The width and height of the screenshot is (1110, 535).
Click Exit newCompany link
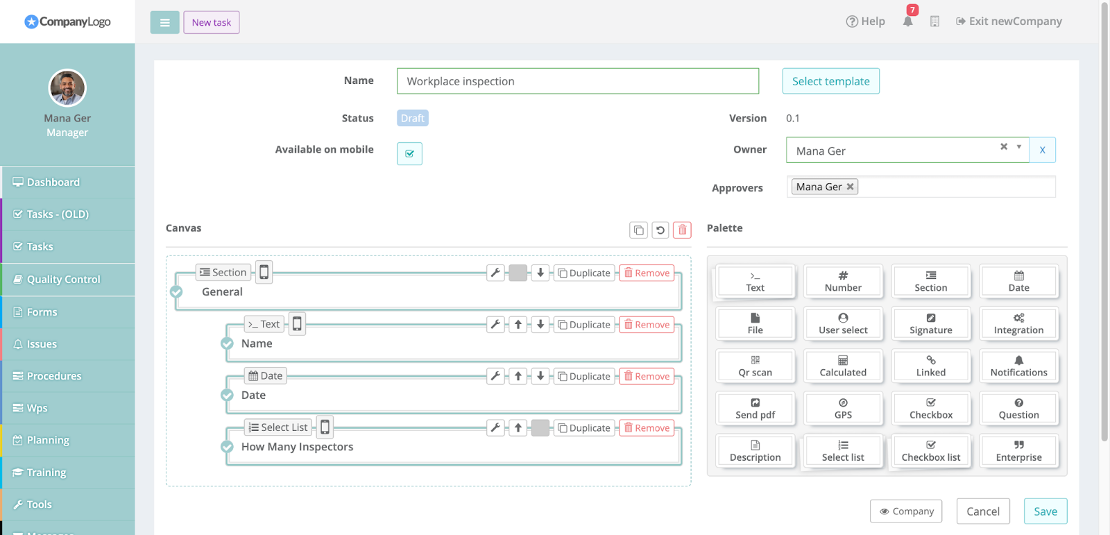click(x=1009, y=22)
